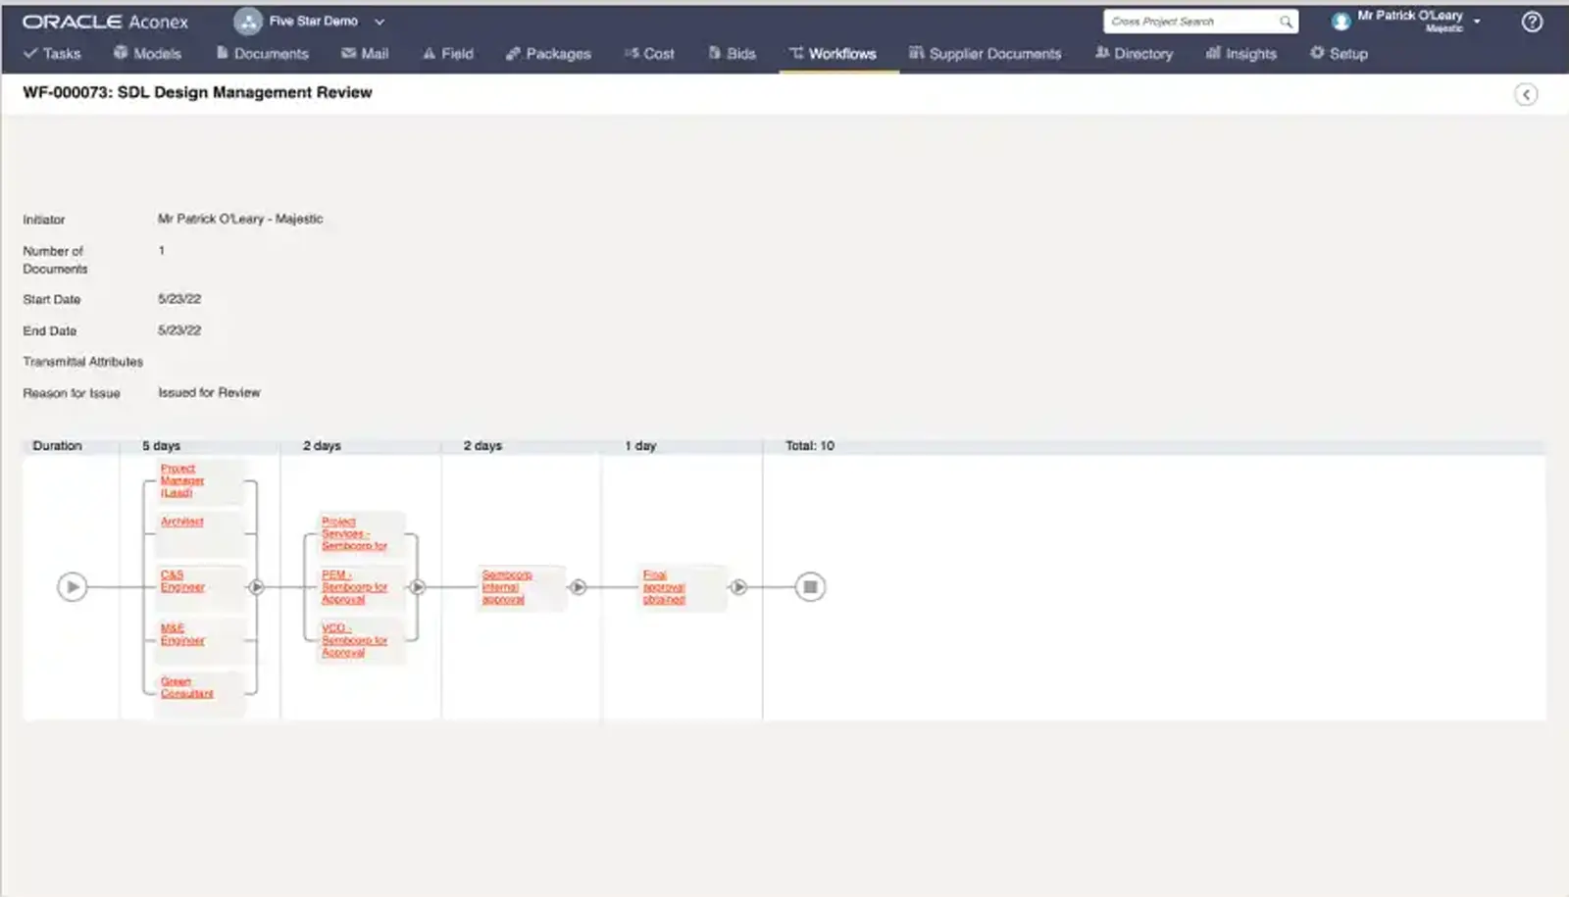Click the help question mark icon

click(1531, 22)
